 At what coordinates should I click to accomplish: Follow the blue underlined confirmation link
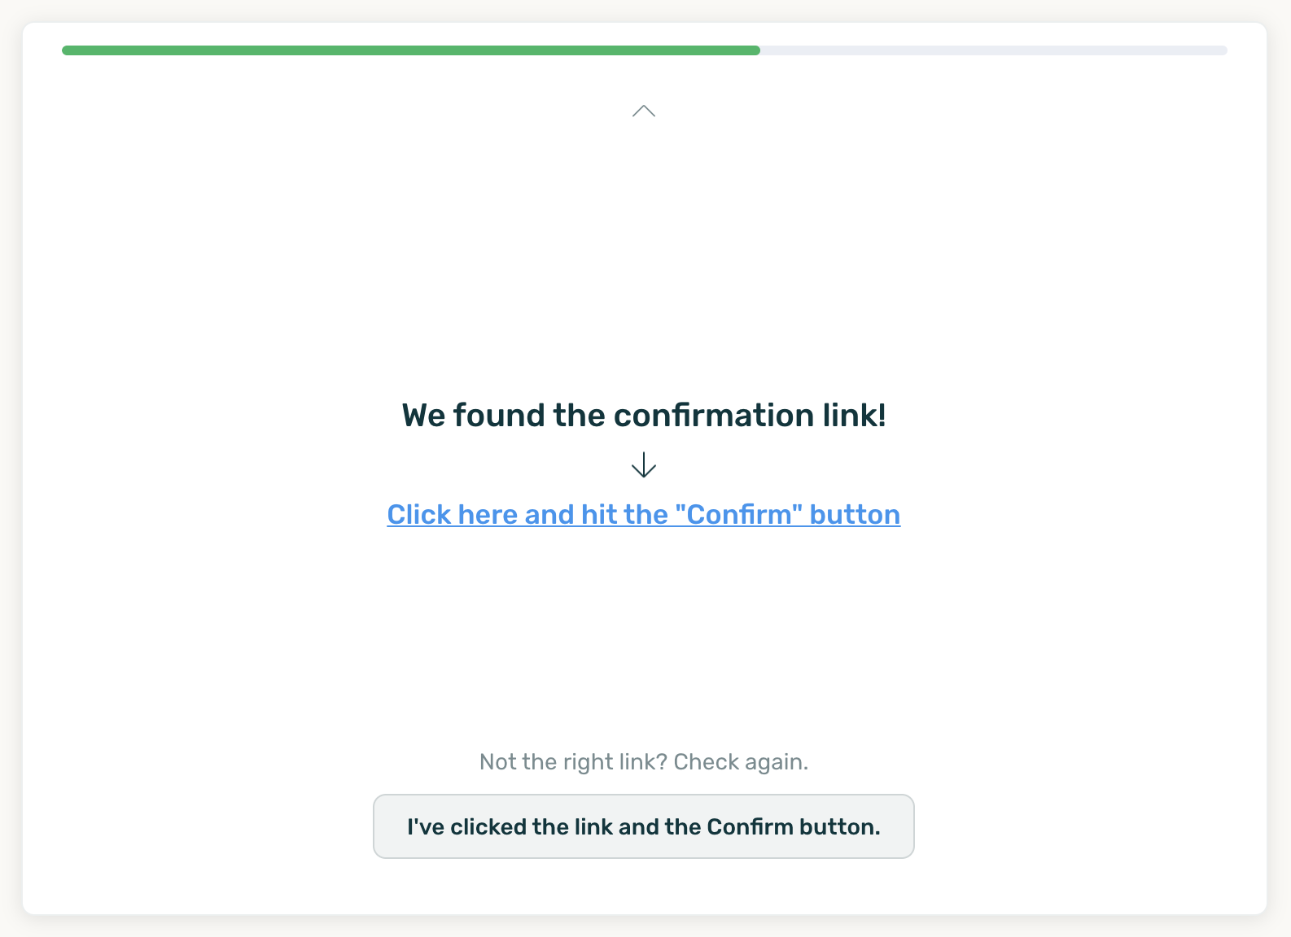coord(643,515)
